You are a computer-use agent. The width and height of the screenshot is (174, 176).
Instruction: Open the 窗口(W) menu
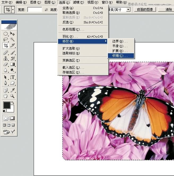click(107, 2)
